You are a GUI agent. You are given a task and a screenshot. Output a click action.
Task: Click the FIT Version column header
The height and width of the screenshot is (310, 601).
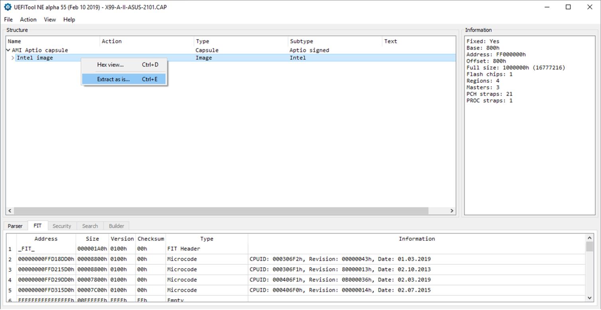click(x=122, y=239)
